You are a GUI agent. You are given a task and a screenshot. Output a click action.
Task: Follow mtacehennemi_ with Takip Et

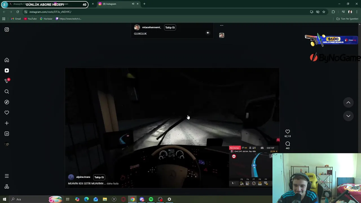click(x=170, y=27)
